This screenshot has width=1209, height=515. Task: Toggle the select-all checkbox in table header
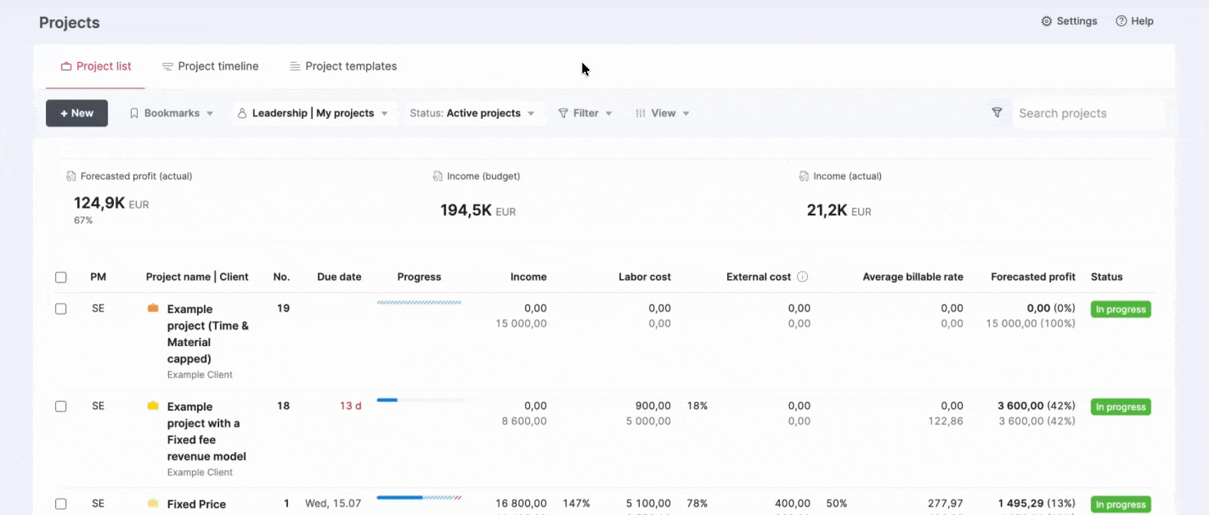click(x=61, y=278)
